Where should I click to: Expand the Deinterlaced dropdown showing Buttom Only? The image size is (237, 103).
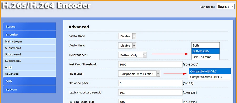coord(132,55)
